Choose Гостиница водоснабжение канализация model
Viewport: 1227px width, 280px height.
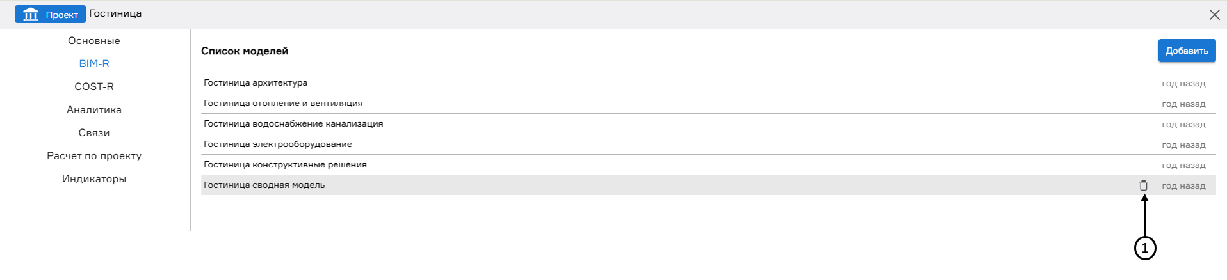point(293,124)
